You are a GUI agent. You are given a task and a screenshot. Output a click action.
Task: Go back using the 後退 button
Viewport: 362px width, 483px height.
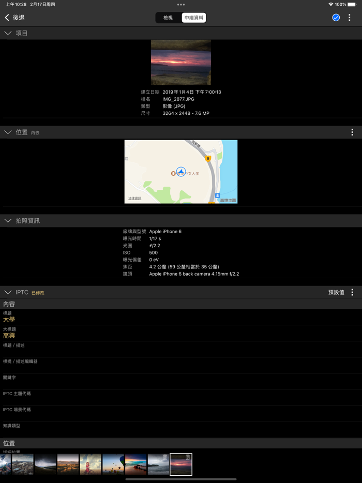pyautogui.click(x=14, y=18)
